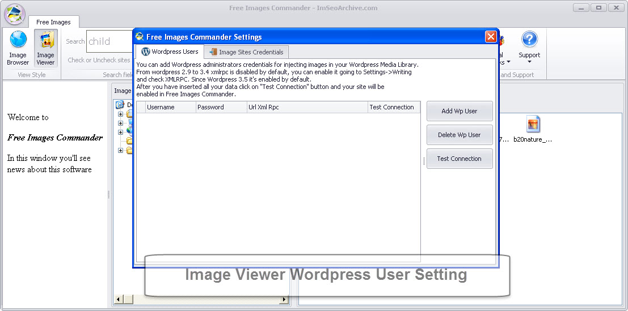The height and width of the screenshot is (311, 628).
Task: Open the Support help icon
Action: click(x=529, y=40)
